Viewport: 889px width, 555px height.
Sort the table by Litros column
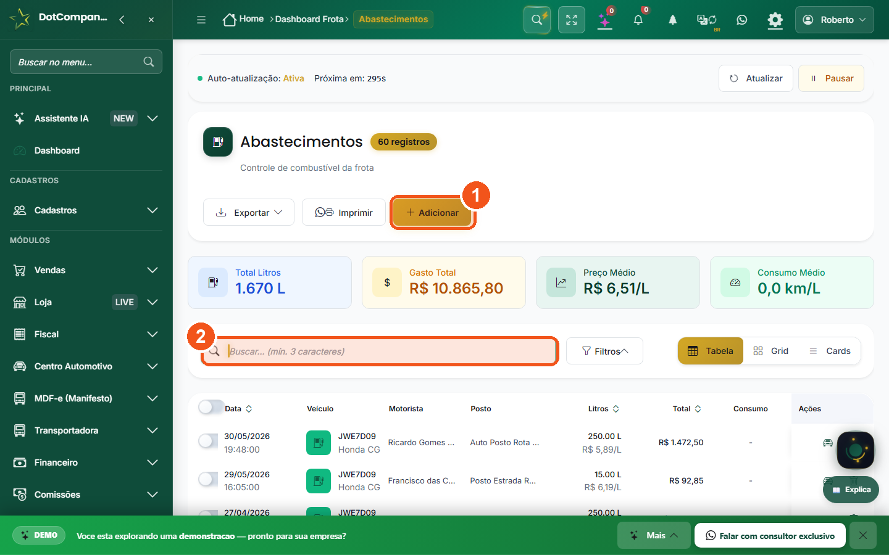(x=604, y=409)
